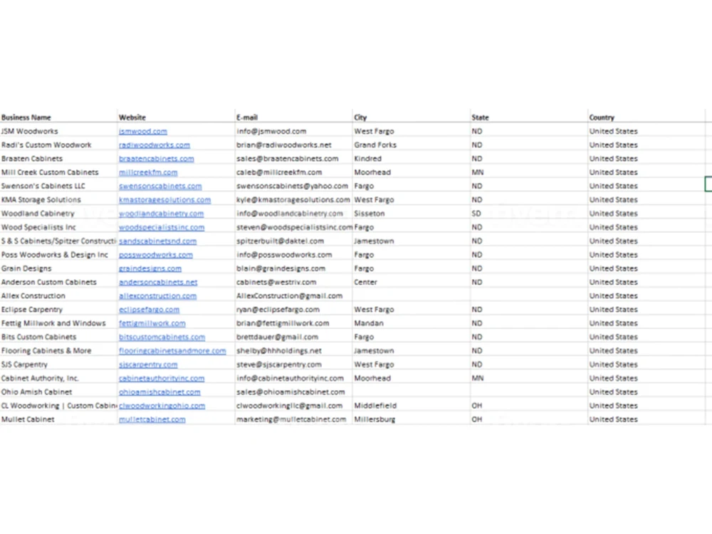Open clwoodworkingohio.com link
712x534 pixels.
pyautogui.click(x=162, y=406)
